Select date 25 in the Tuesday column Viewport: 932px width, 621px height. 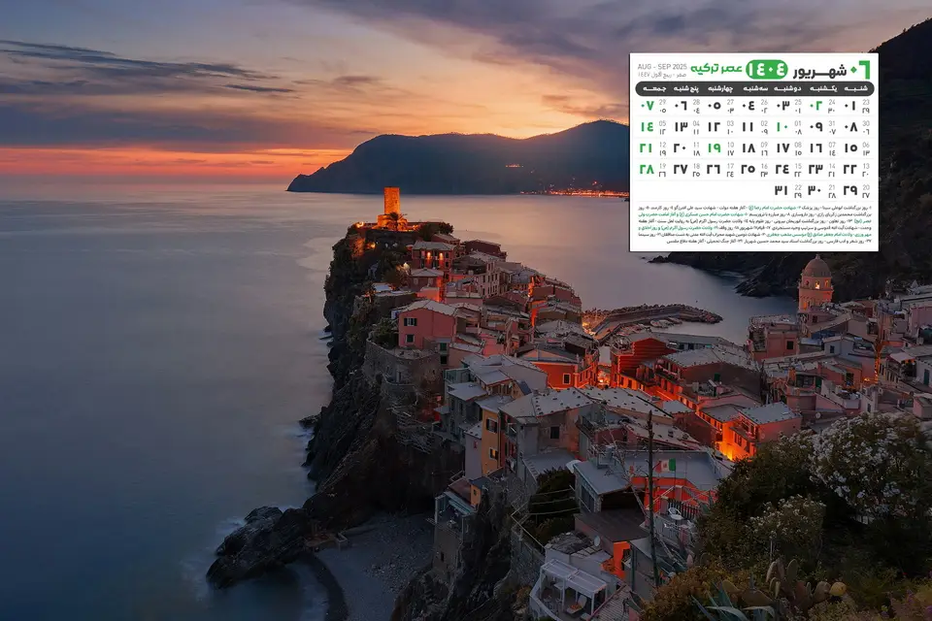coord(748,169)
